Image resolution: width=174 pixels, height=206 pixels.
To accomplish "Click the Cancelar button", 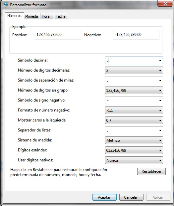I will pyautogui.click(x=131, y=197).
